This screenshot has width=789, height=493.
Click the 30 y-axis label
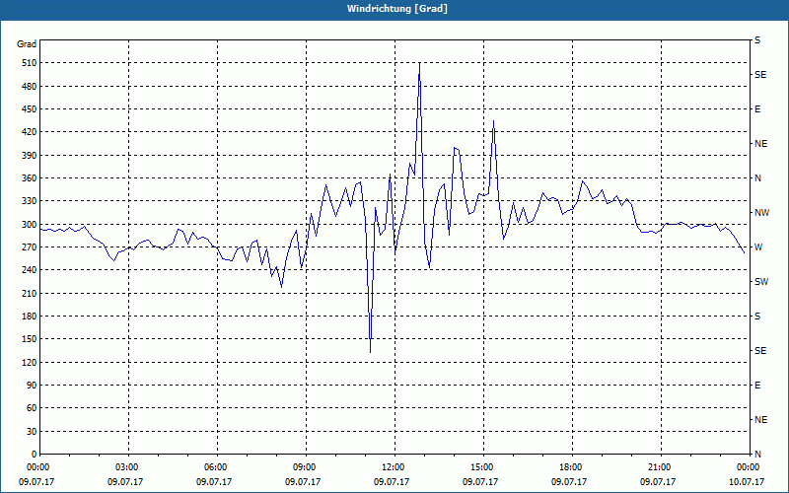(33, 431)
